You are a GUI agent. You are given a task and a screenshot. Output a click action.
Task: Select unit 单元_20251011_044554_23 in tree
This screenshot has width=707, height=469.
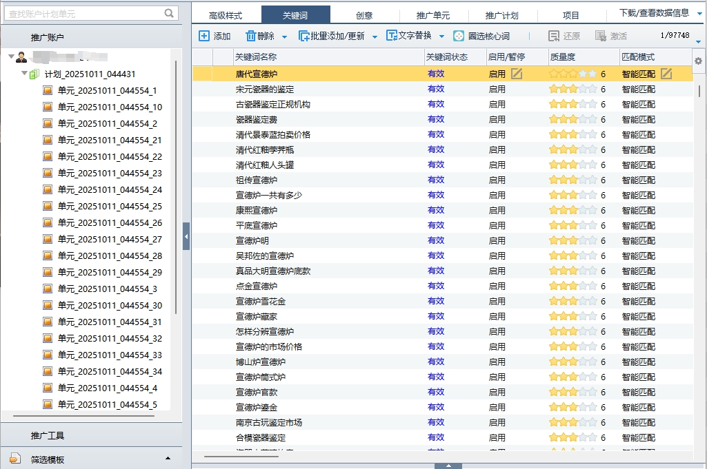[x=110, y=173]
